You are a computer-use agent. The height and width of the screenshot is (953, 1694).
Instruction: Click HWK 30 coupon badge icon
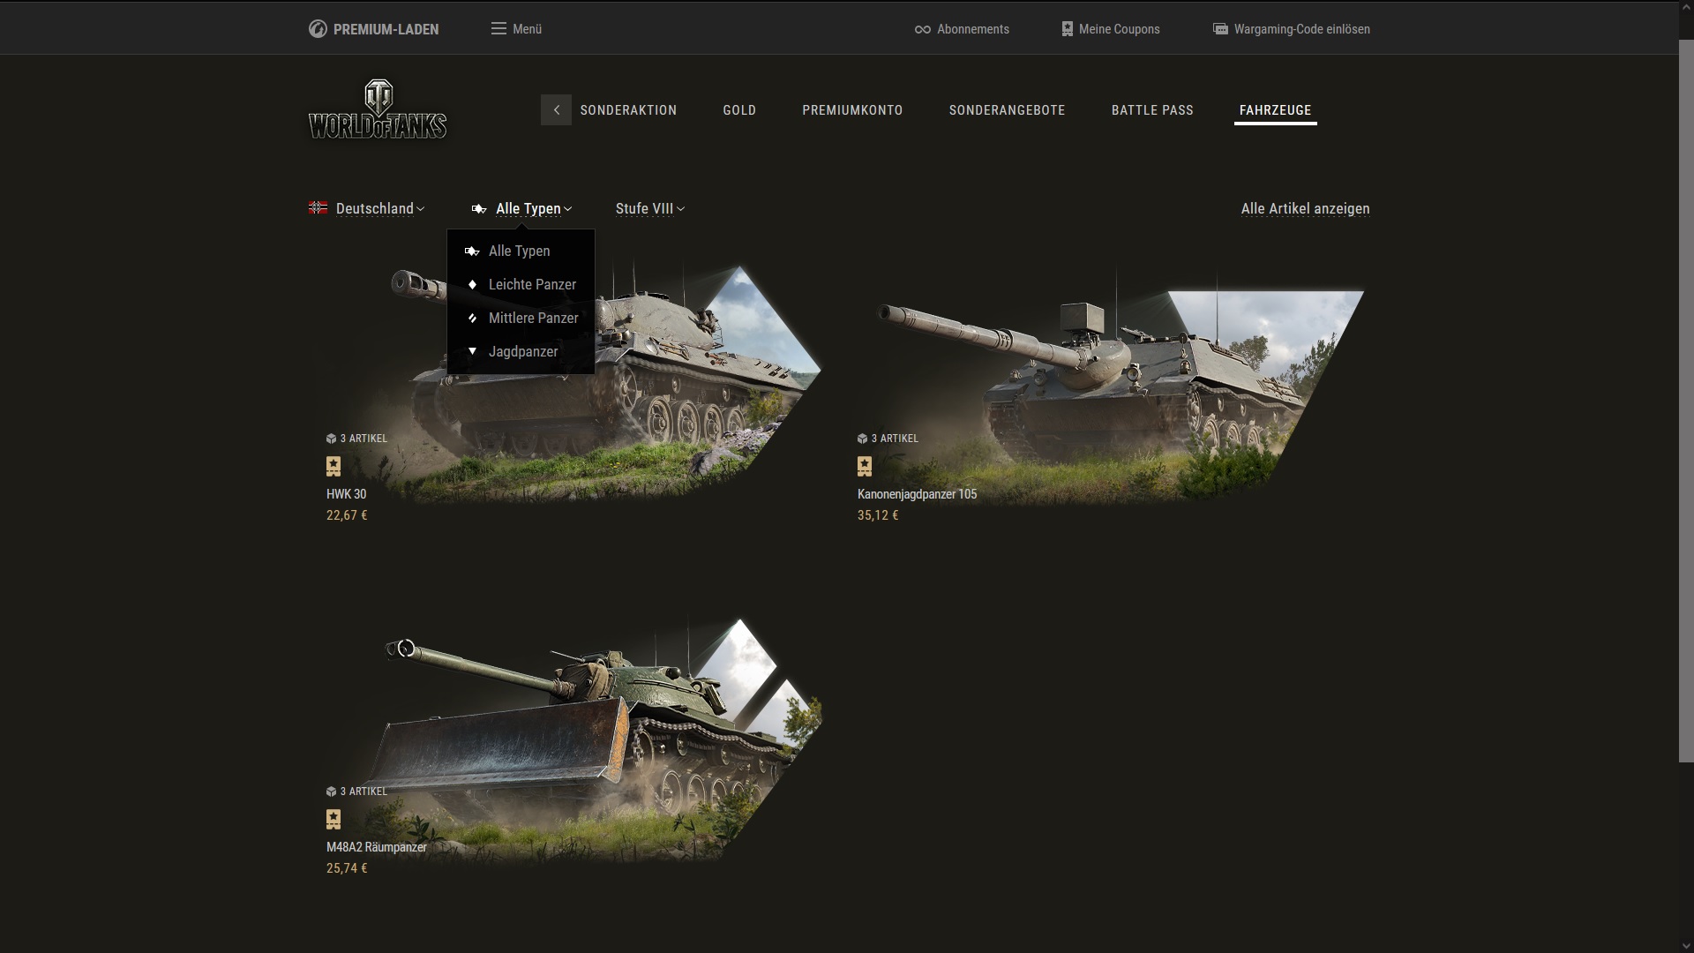pyautogui.click(x=334, y=466)
